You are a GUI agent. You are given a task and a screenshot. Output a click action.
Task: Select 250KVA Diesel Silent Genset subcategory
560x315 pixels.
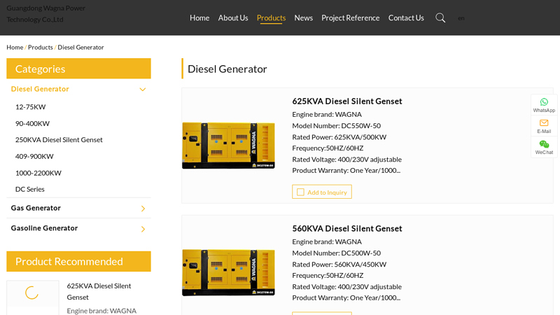[59, 139]
